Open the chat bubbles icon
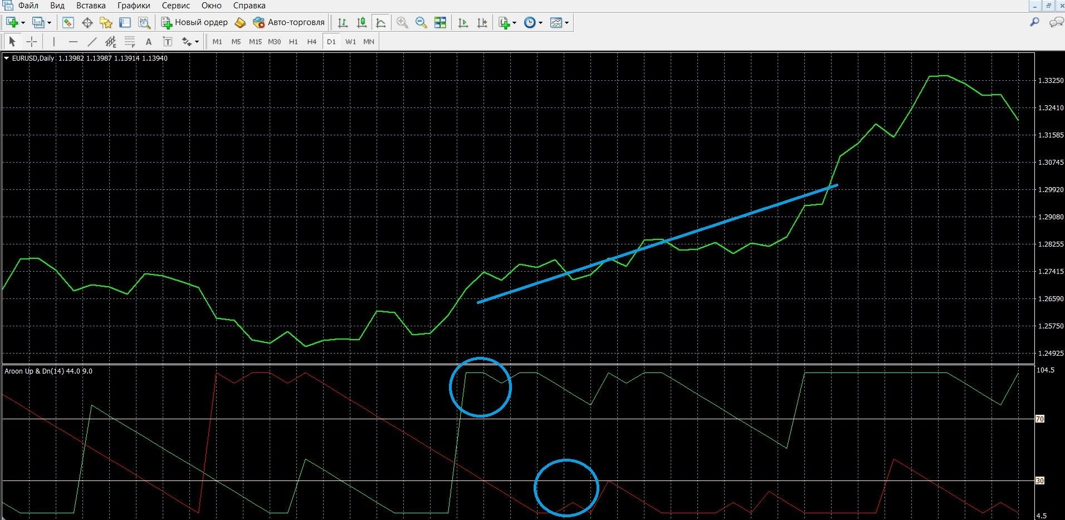Image resolution: width=1065 pixels, height=520 pixels. pyautogui.click(x=1056, y=22)
